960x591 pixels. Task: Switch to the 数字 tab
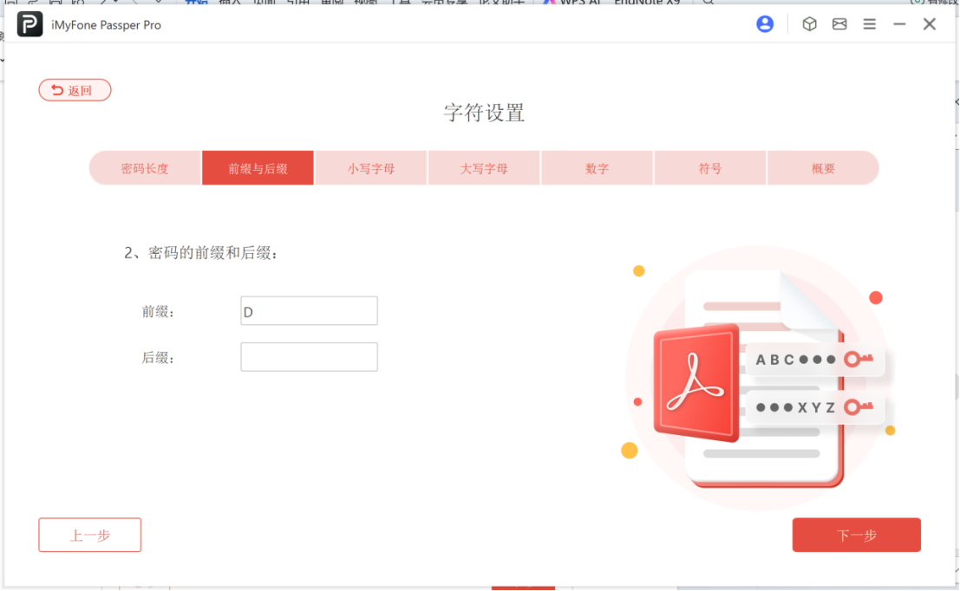(597, 168)
